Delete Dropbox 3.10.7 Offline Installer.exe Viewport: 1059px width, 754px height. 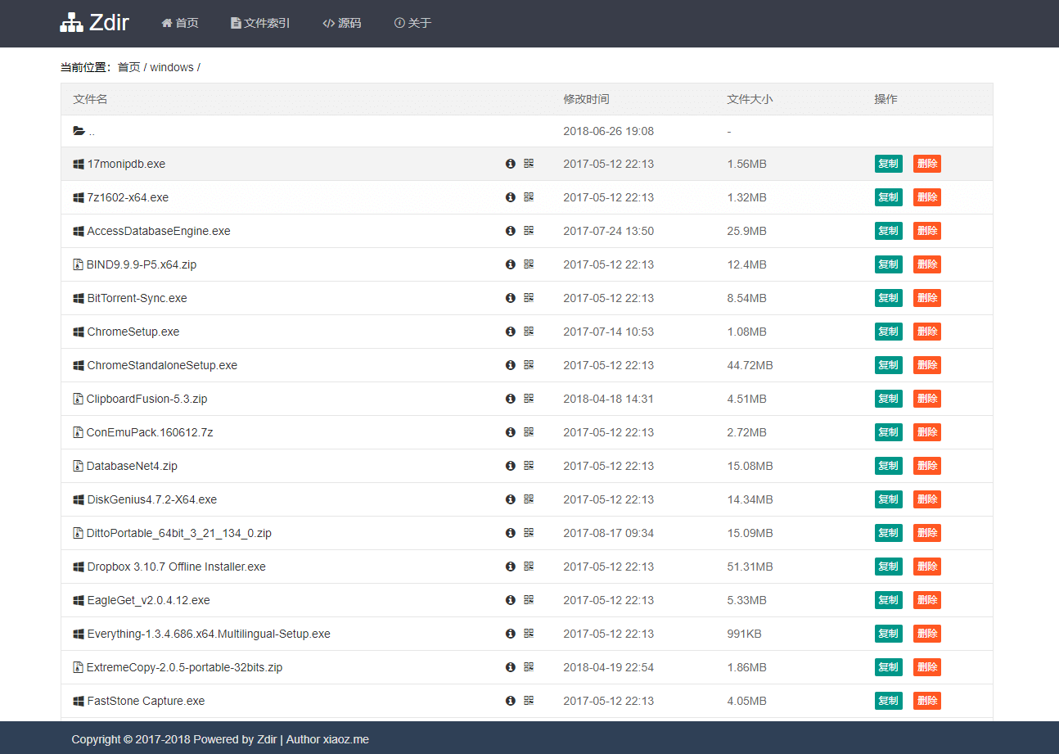coord(926,567)
